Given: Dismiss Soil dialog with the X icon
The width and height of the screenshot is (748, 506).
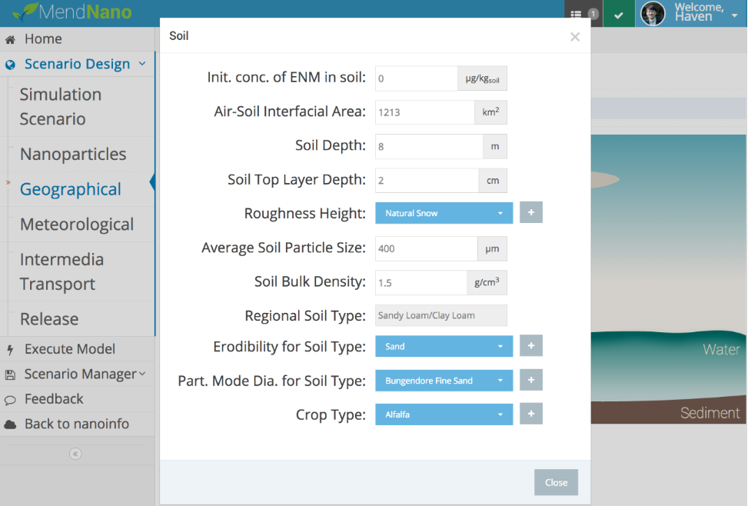Looking at the screenshot, I should pos(574,37).
